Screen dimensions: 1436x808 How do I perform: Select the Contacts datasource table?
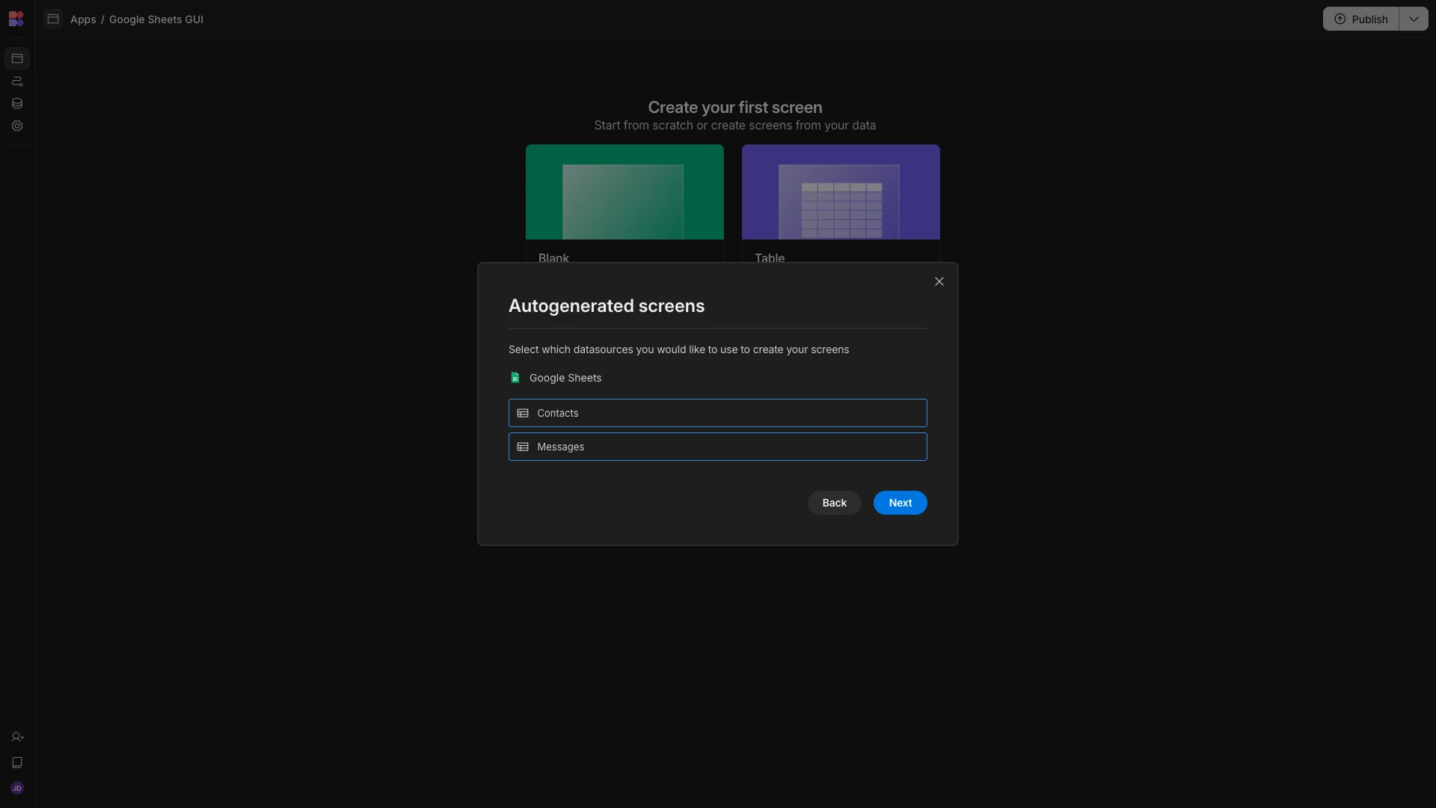click(717, 413)
